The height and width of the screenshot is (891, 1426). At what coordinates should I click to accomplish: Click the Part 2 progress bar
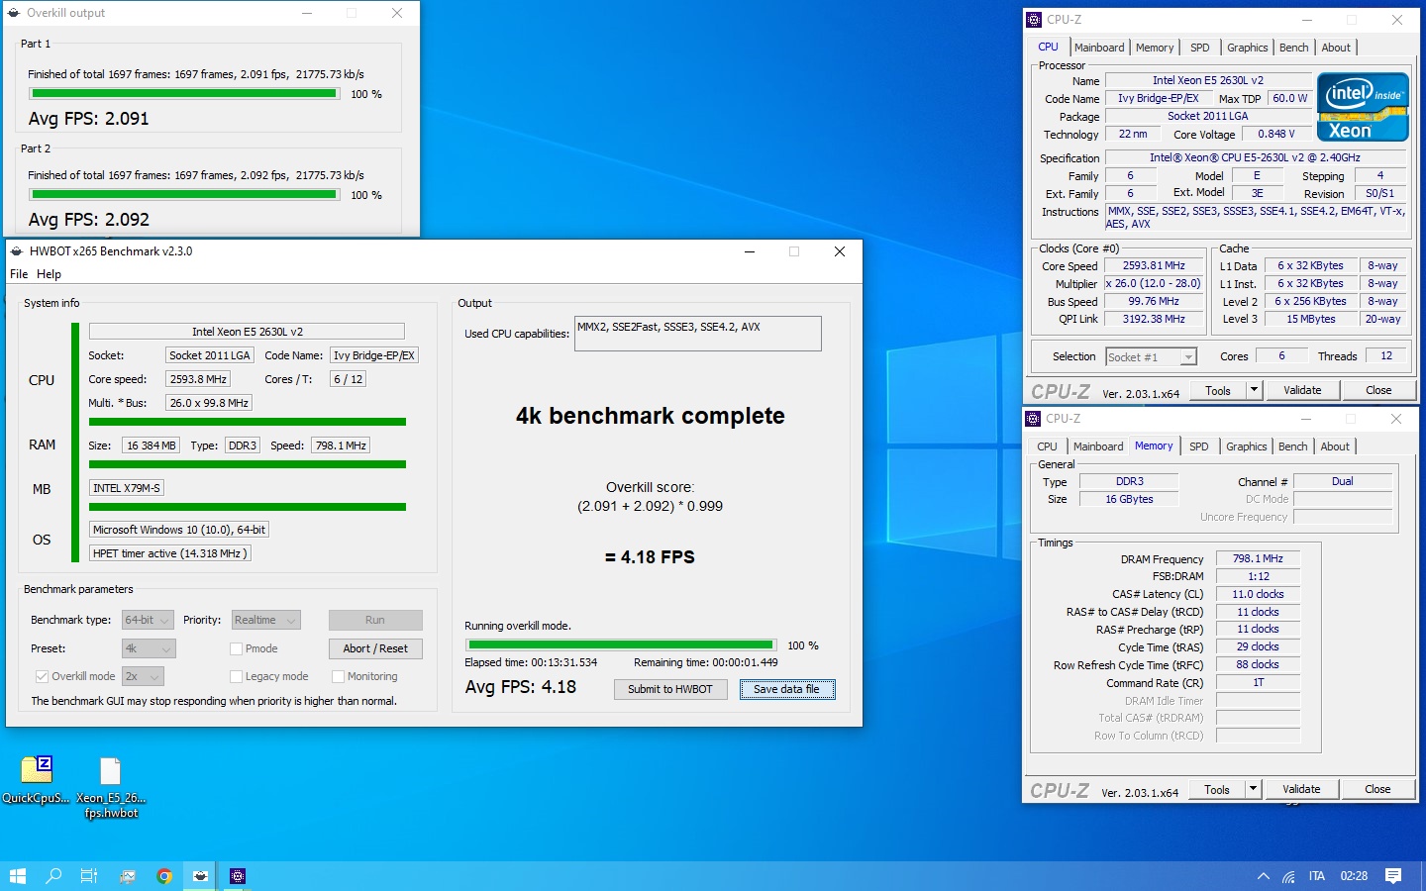184,195
